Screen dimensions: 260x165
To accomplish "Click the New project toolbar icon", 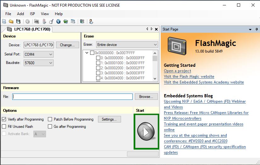I will (x=4, y=21).
